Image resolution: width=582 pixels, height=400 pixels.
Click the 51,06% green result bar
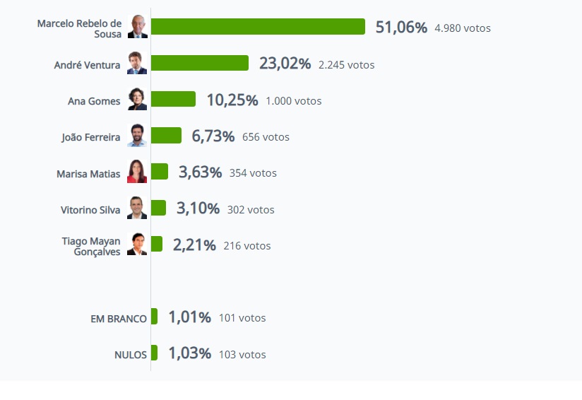[258, 27]
